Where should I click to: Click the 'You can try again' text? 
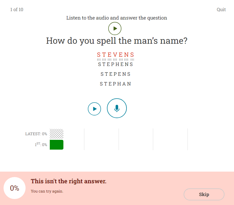(47, 191)
